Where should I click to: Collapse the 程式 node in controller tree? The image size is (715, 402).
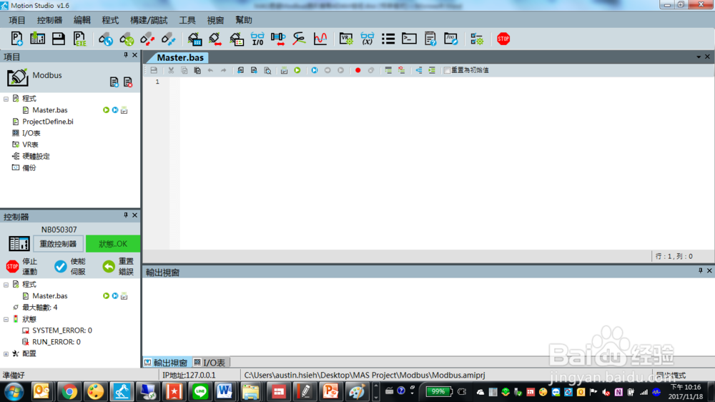[x=6, y=284]
